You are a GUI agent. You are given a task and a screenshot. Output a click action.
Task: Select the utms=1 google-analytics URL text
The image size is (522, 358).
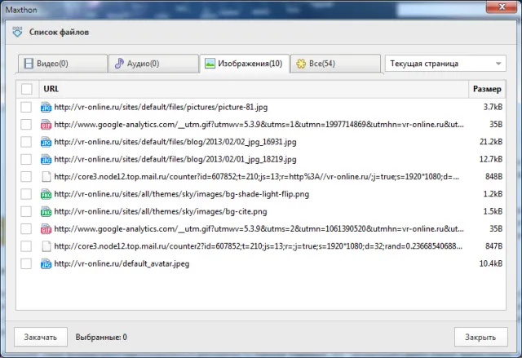point(259,125)
